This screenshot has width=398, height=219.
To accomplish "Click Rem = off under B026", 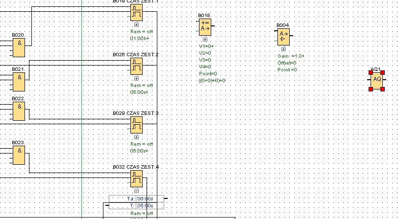I will 142,86.
